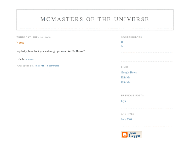View the "1 comments" link
Screen dimensions: 190x142
(53, 66)
